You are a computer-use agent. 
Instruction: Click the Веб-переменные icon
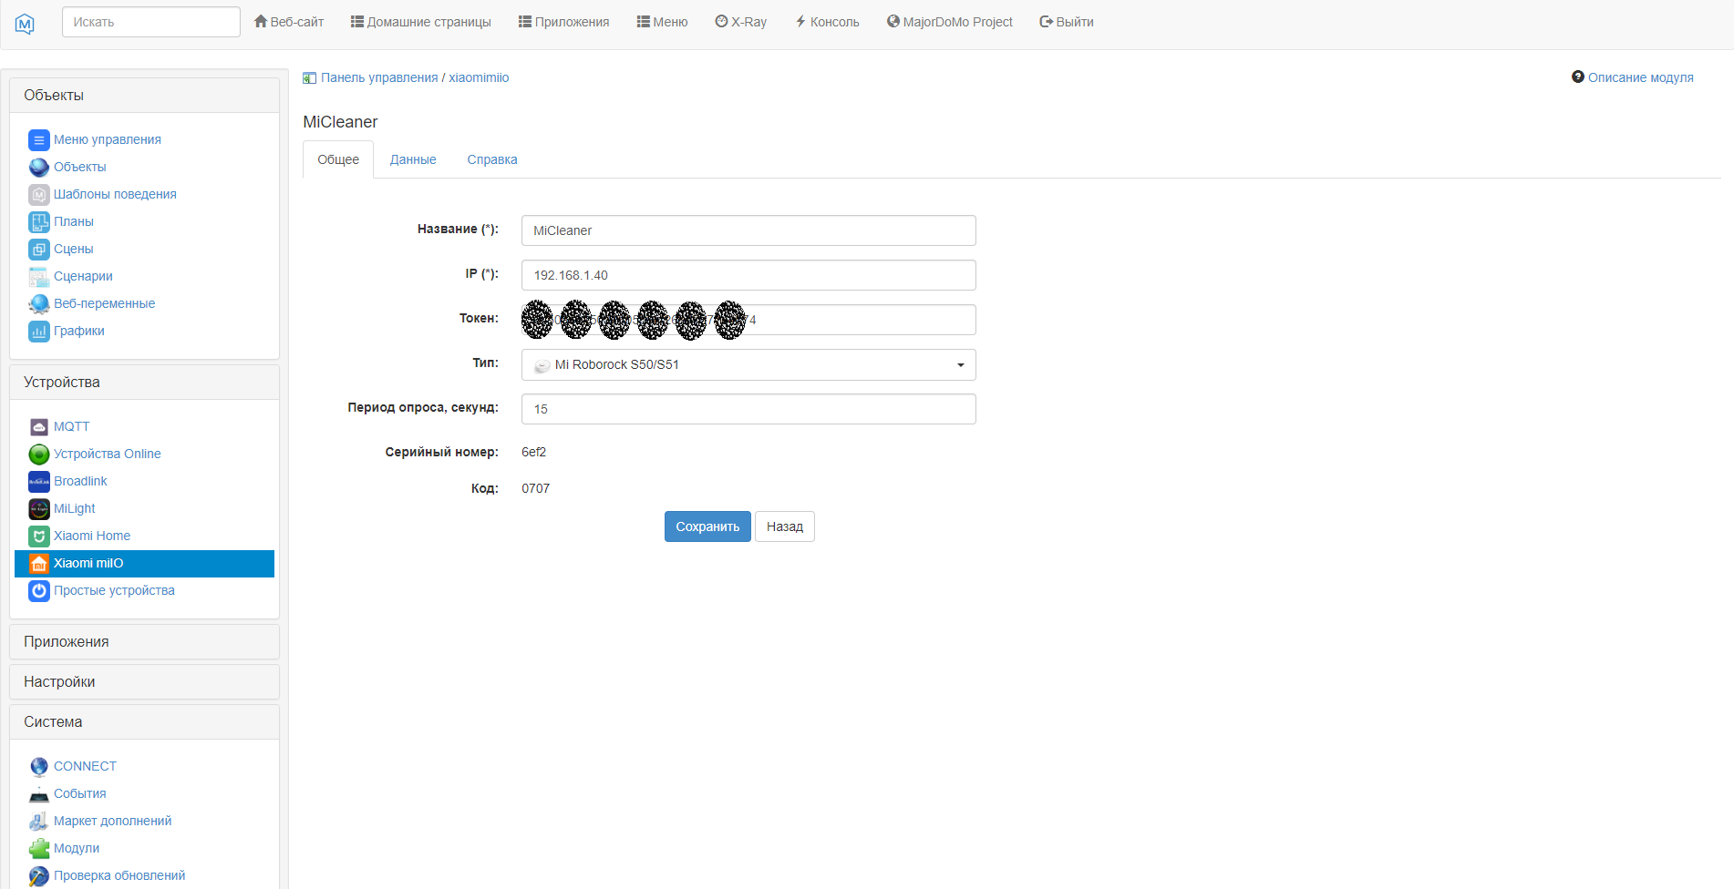[38, 304]
